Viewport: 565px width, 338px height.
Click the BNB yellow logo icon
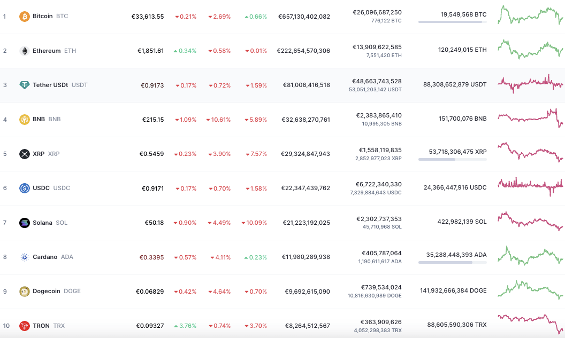(x=25, y=120)
